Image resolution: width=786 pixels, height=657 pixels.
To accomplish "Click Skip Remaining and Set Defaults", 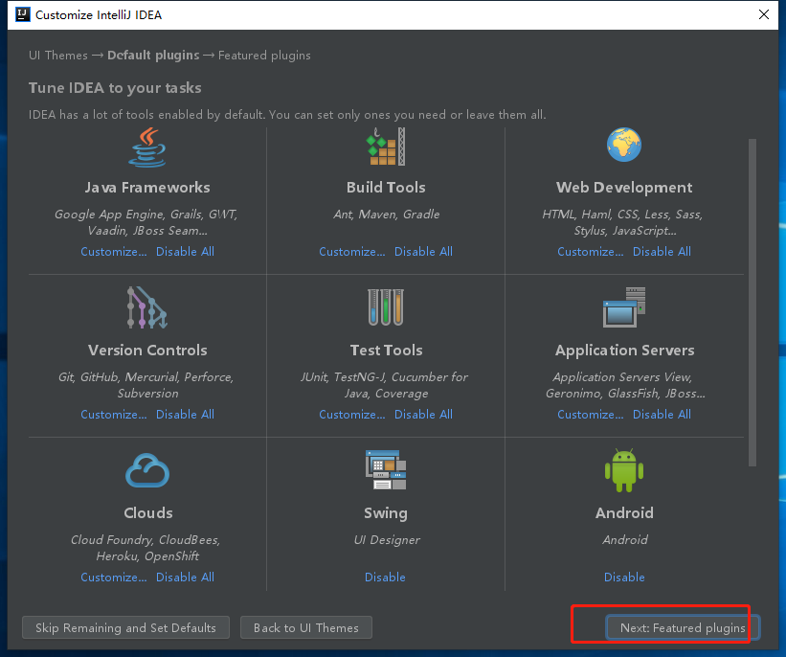I will point(124,627).
